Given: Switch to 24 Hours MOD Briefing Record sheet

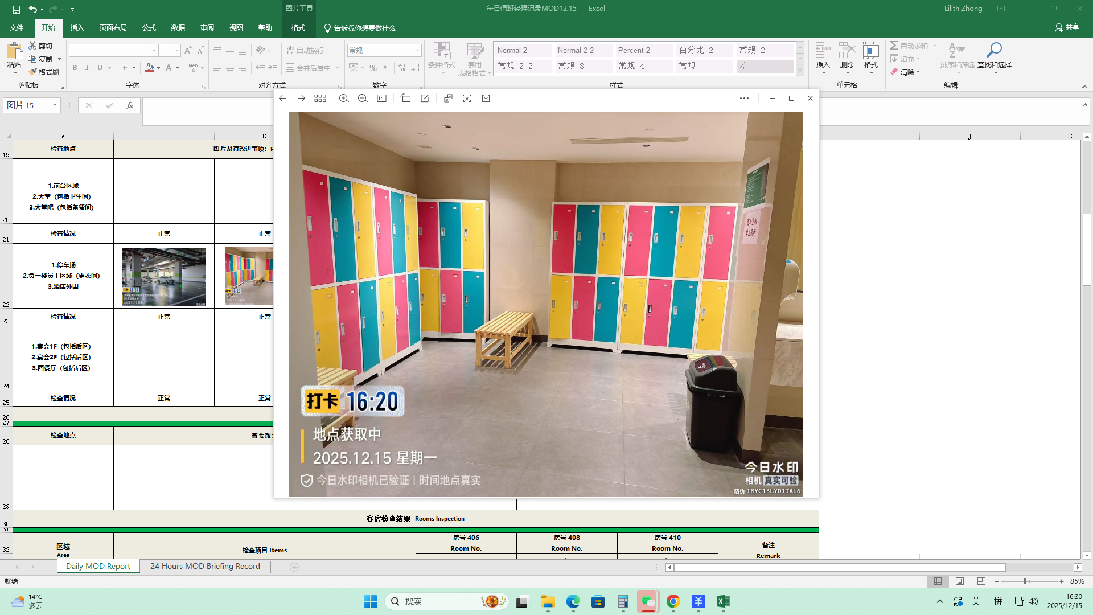Looking at the screenshot, I should pyautogui.click(x=205, y=566).
